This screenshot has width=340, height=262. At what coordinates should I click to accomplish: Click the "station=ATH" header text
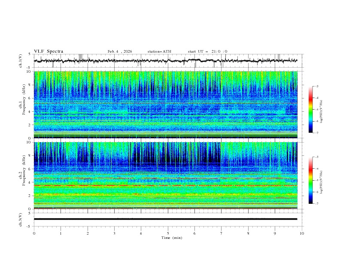pyautogui.click(x=159, y=51)
